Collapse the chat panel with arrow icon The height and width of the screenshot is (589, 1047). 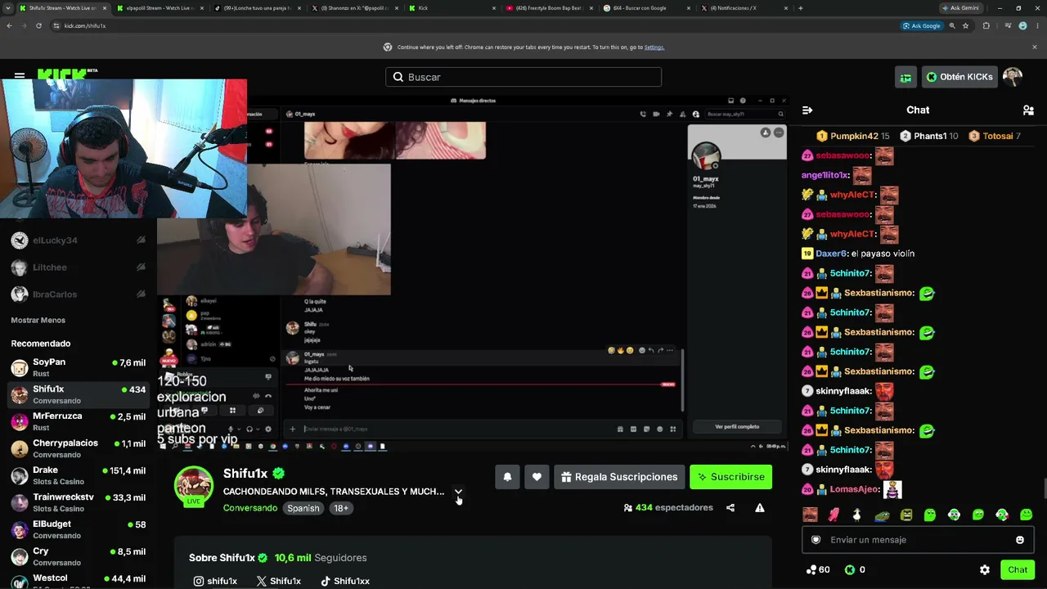point(807,110)
